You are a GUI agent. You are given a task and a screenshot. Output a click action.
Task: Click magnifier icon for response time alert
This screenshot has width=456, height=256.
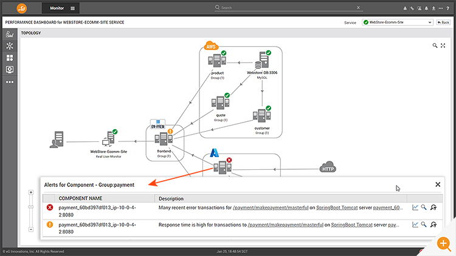(424, 224)
